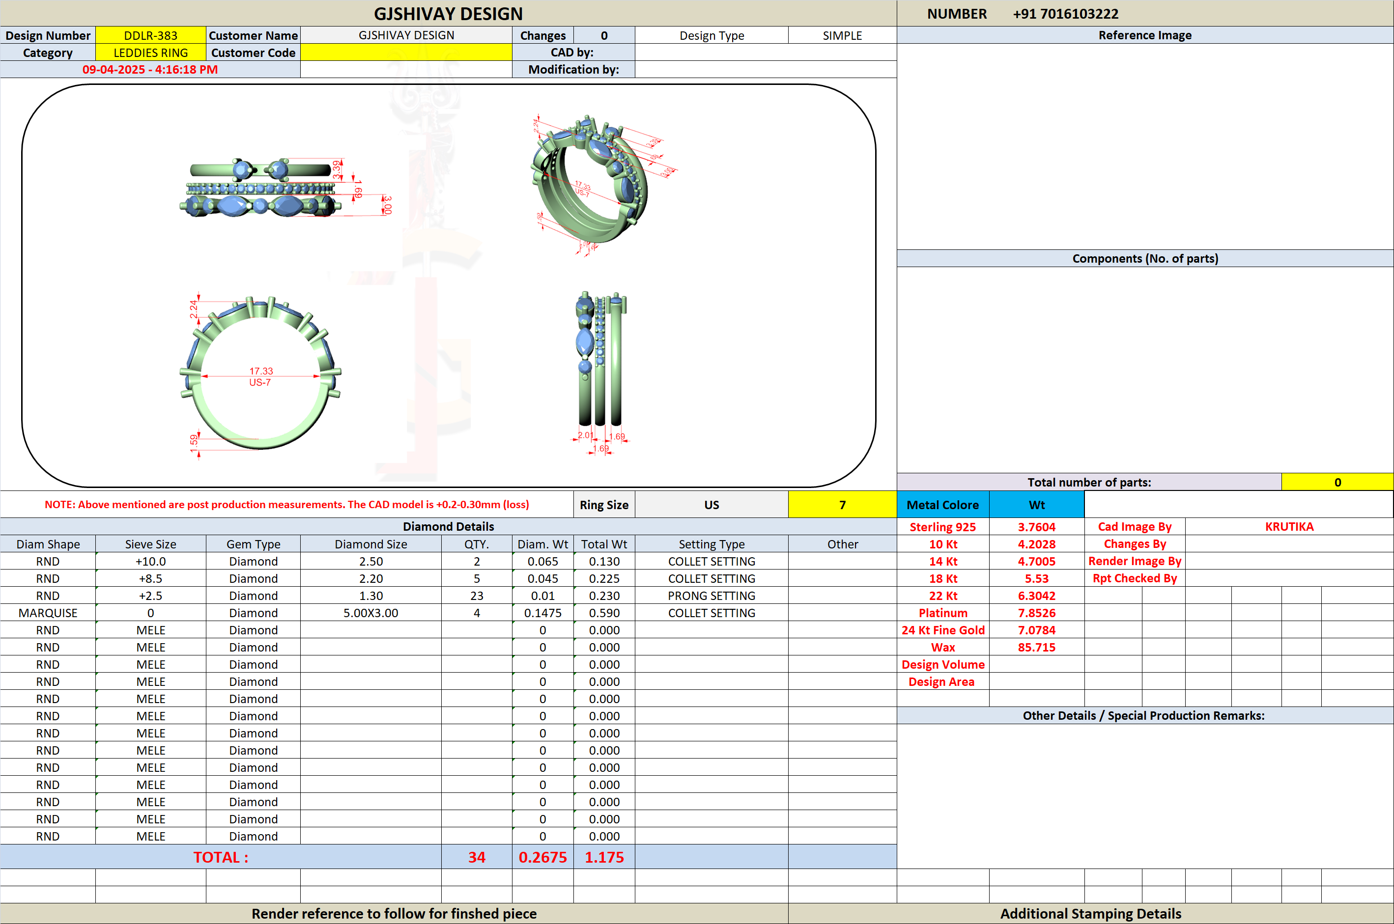Click the Render Image By label
Viewport: 1394px width, 924px height.
pos(1135,561)
